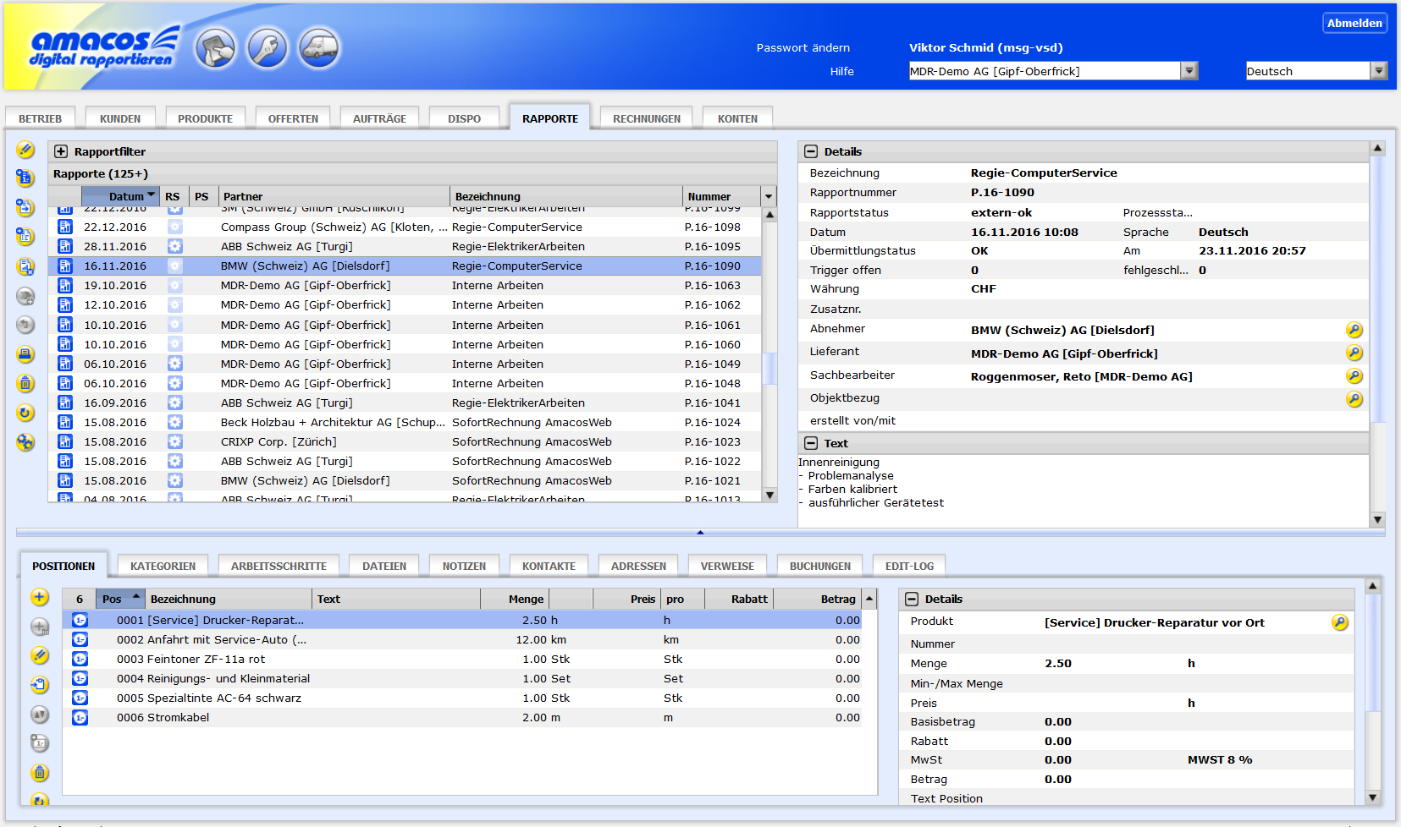Viewport: 1401px width, 827px height.
Task: Open the ARBEITSSCHRITTE tab
Action: (x=279, y=566)
